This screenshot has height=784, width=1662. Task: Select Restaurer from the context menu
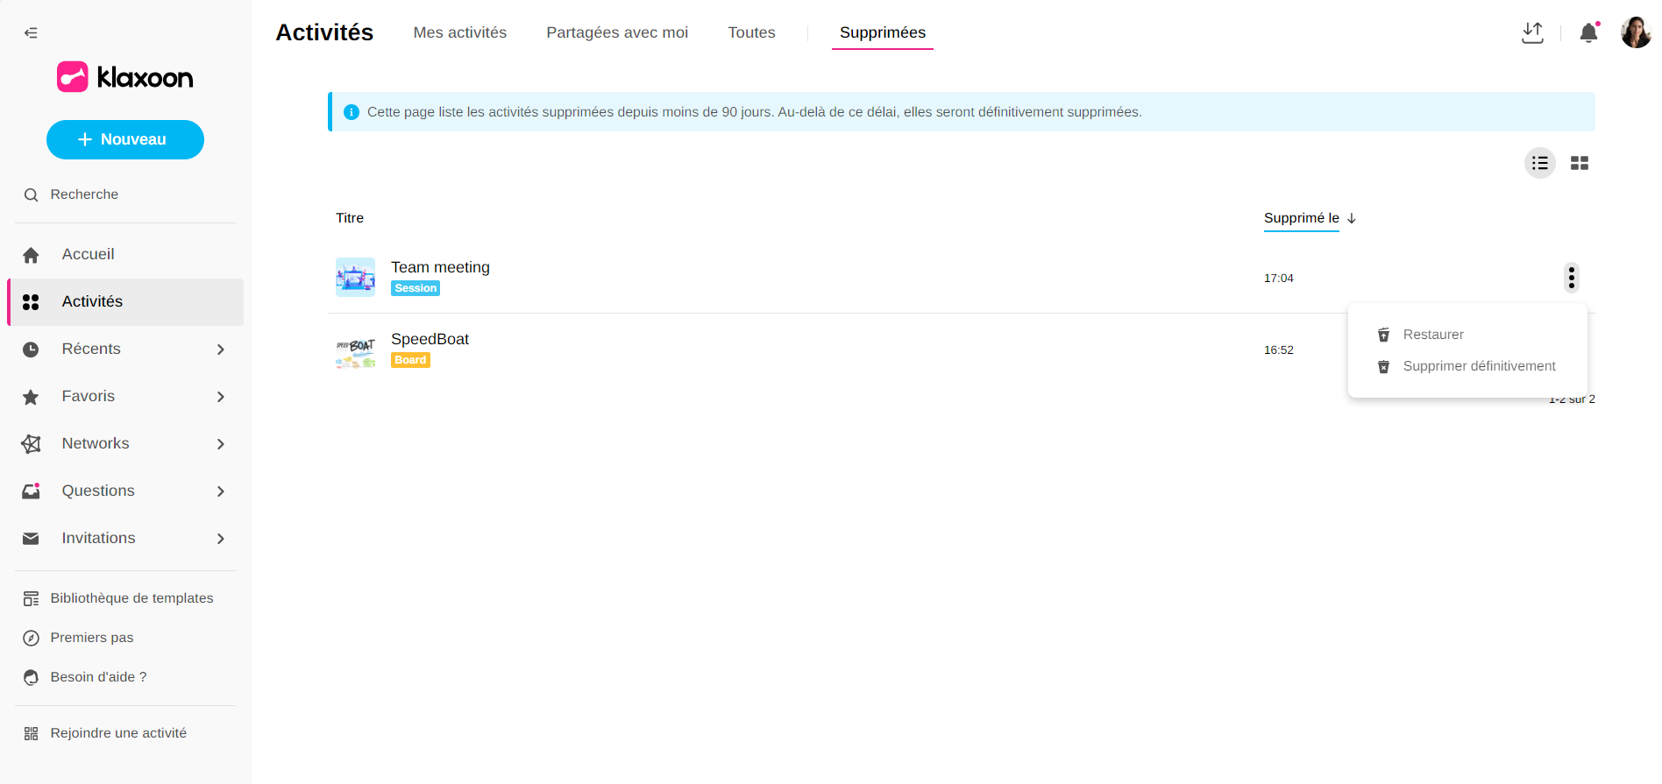tap(1433, 335)
